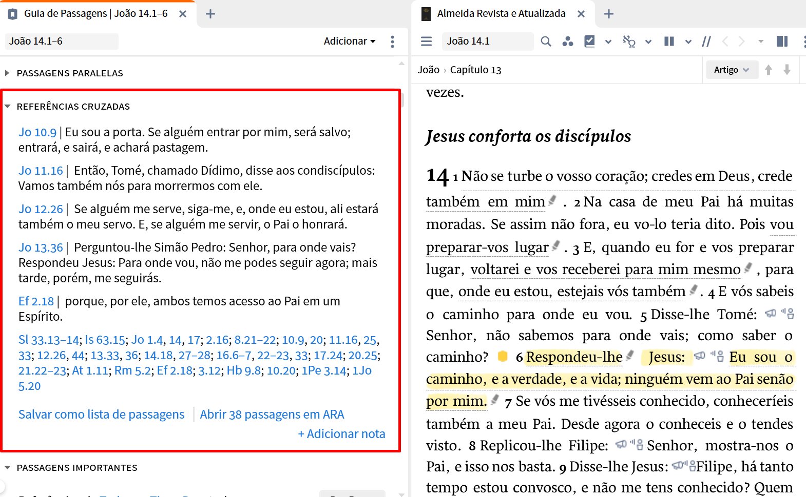Open the Artigo dropdown
The image size is (806, 497).
pyautogui.click(x=731, y=70)
